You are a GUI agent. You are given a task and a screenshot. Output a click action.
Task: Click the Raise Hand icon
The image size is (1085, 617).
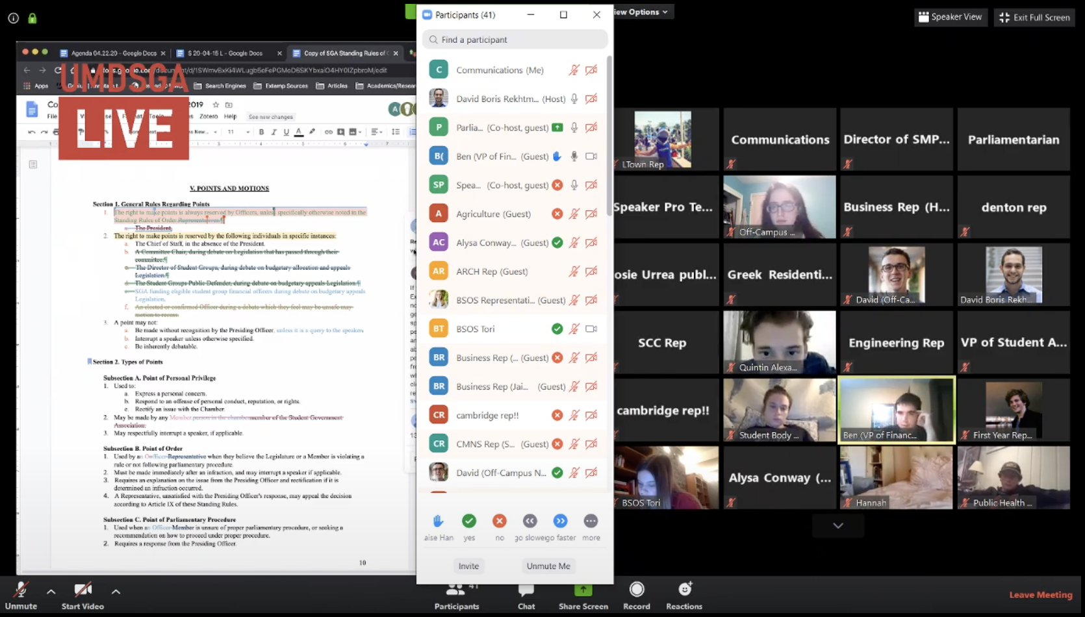[439, 521]
